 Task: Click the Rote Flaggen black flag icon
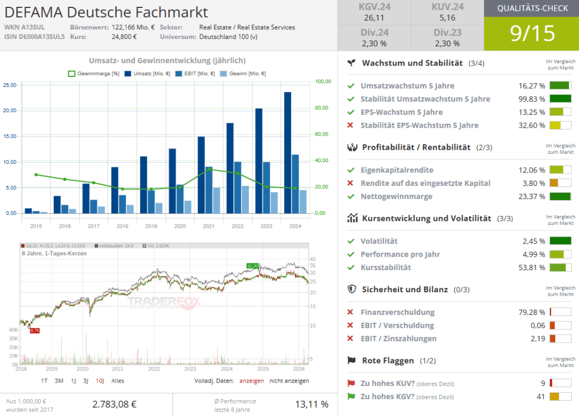[x=351, y=361]
